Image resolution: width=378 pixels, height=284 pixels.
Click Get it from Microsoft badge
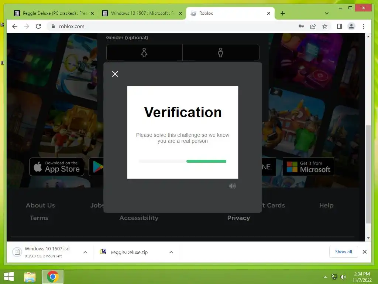(x=308, y=167)
